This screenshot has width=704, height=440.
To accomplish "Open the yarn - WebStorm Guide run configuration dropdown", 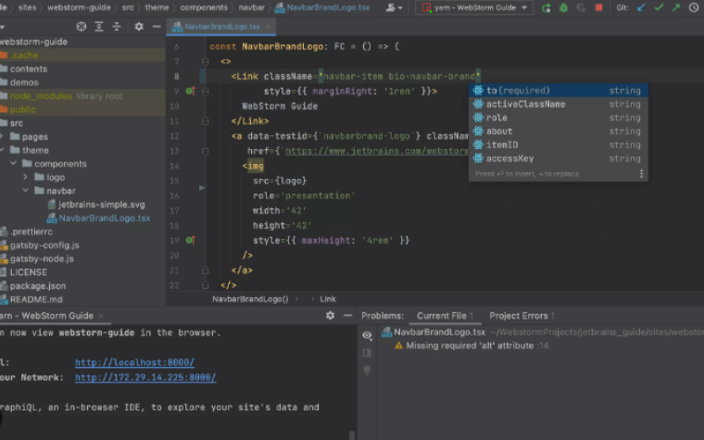I will click(474, 7).
